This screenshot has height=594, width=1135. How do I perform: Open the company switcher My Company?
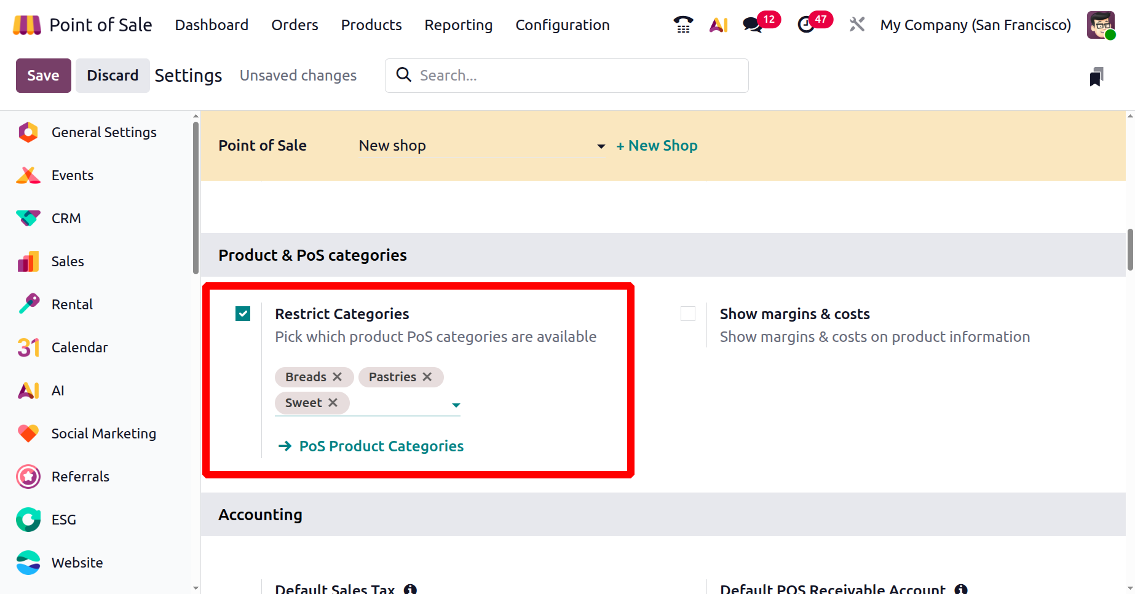point(975,25)
